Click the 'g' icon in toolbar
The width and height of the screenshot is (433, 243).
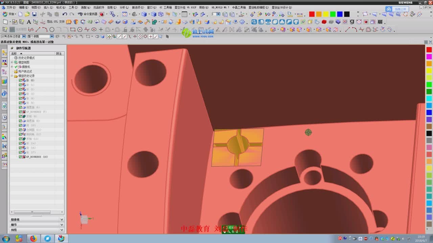pyautogui.click(x=352, y=22)
